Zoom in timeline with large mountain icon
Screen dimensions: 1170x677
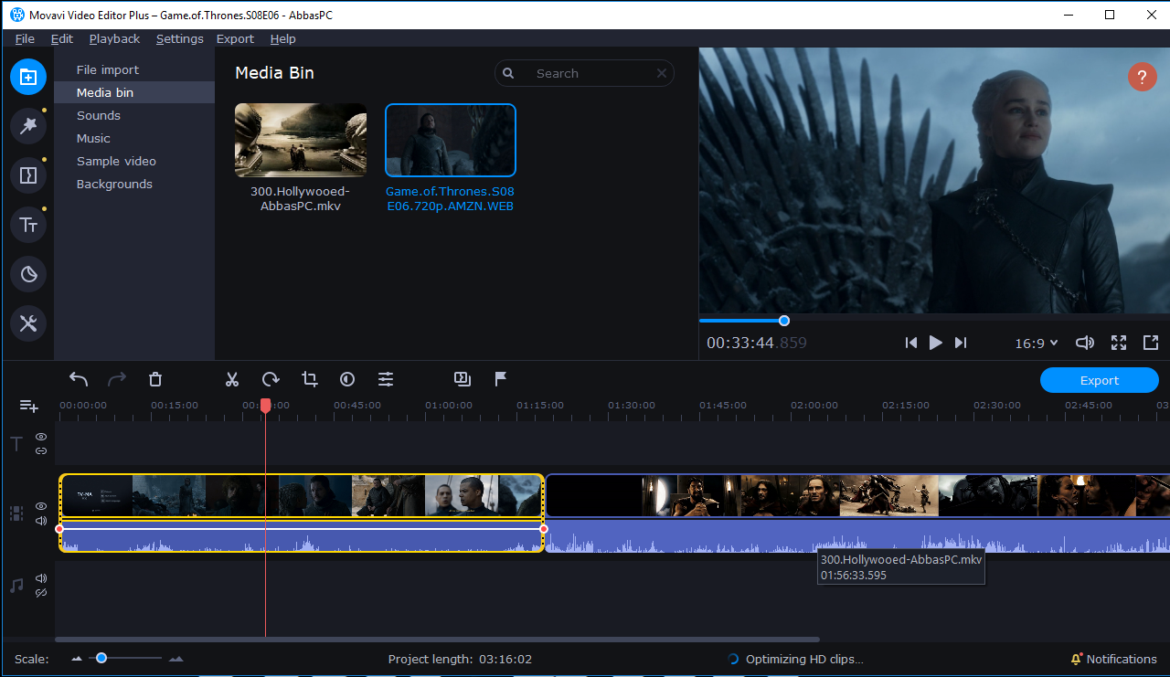pyautogui.click(x=175, y=659)
